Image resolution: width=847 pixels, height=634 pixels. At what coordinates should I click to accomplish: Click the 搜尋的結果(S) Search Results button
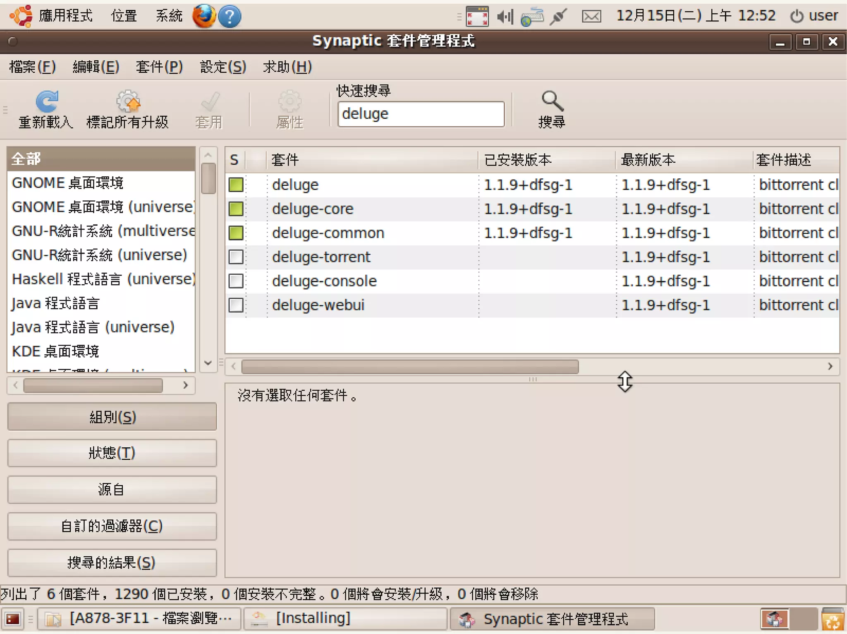point(112,563)
